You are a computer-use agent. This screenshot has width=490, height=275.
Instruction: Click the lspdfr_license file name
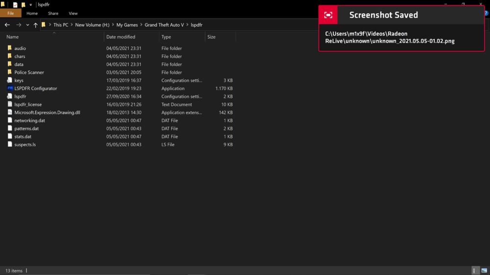pos(28,105)
